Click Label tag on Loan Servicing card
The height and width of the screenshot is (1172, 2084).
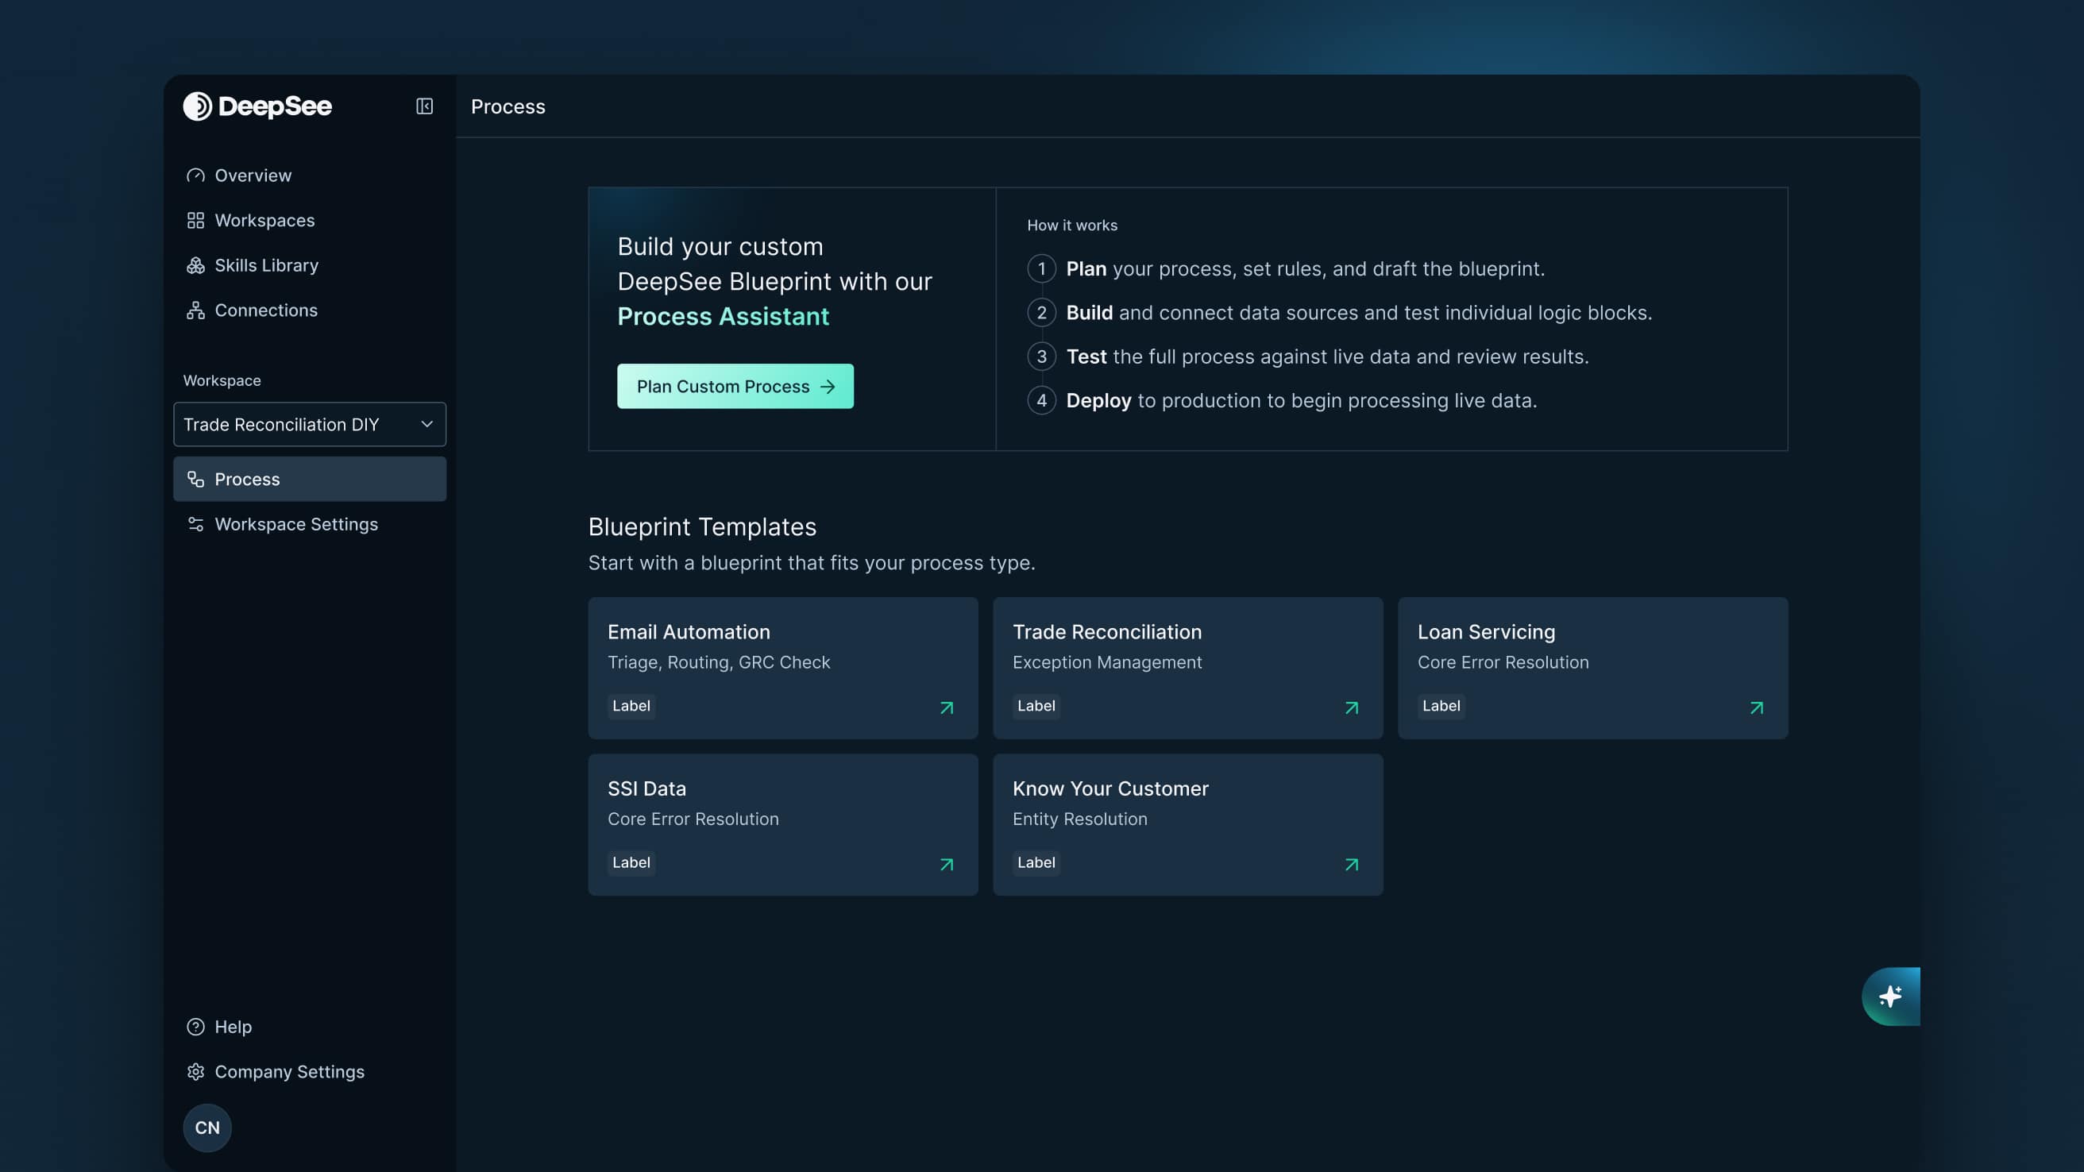[x=1441, y=705]
